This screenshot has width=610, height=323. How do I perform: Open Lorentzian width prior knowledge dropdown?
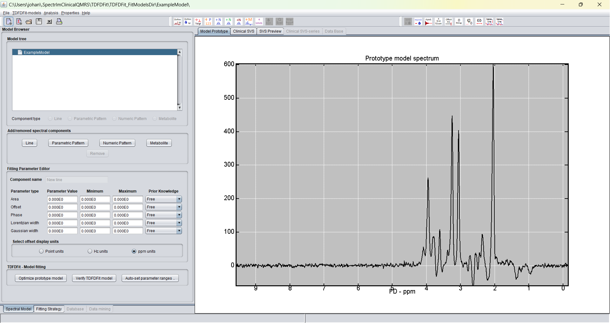164,223
